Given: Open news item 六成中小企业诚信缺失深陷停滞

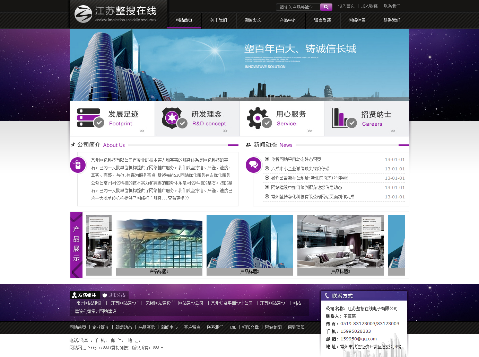Looking at the screenshot, I should (x=300, y=169).
